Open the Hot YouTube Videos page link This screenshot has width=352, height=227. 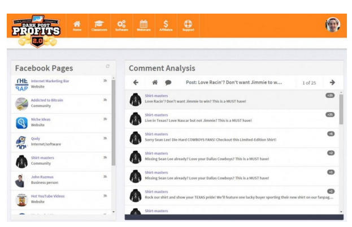(48, 196)
